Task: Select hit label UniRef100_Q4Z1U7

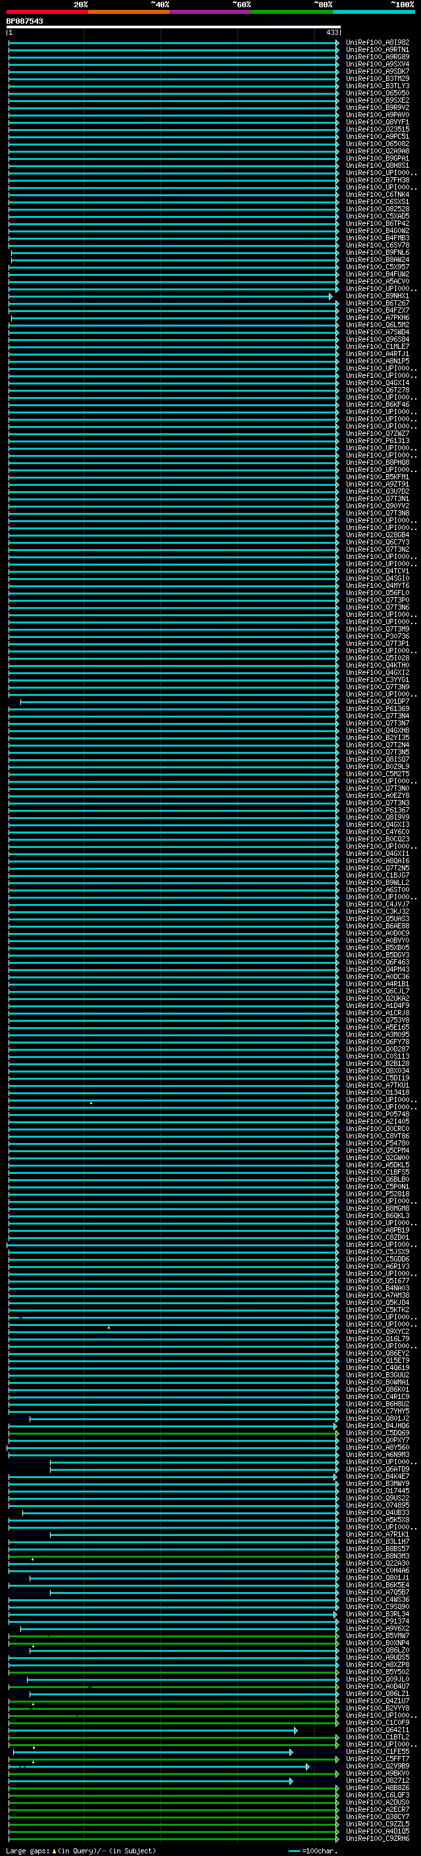Action: pos(377,1701)
